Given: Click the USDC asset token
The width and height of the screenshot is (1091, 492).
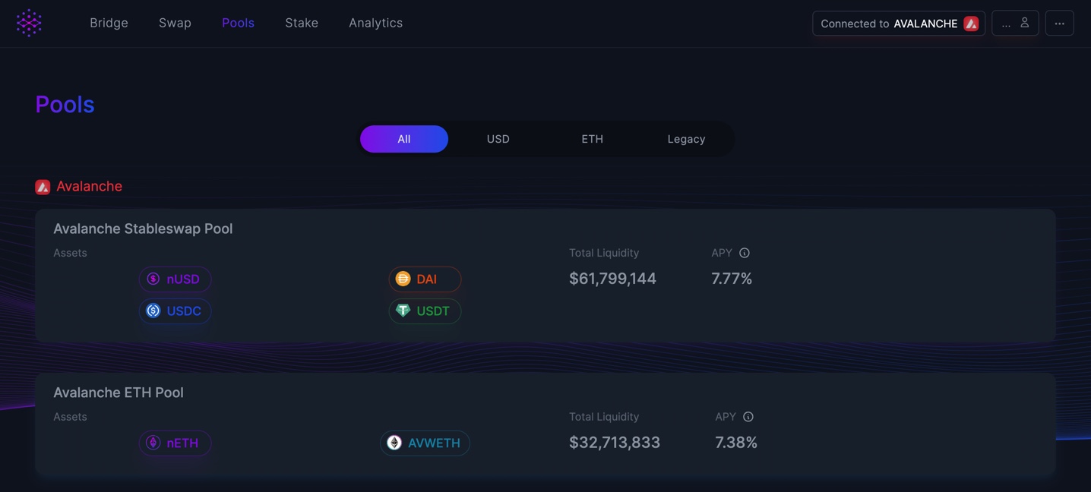Looking at the screenshot, I should click(x=175, y=311).
